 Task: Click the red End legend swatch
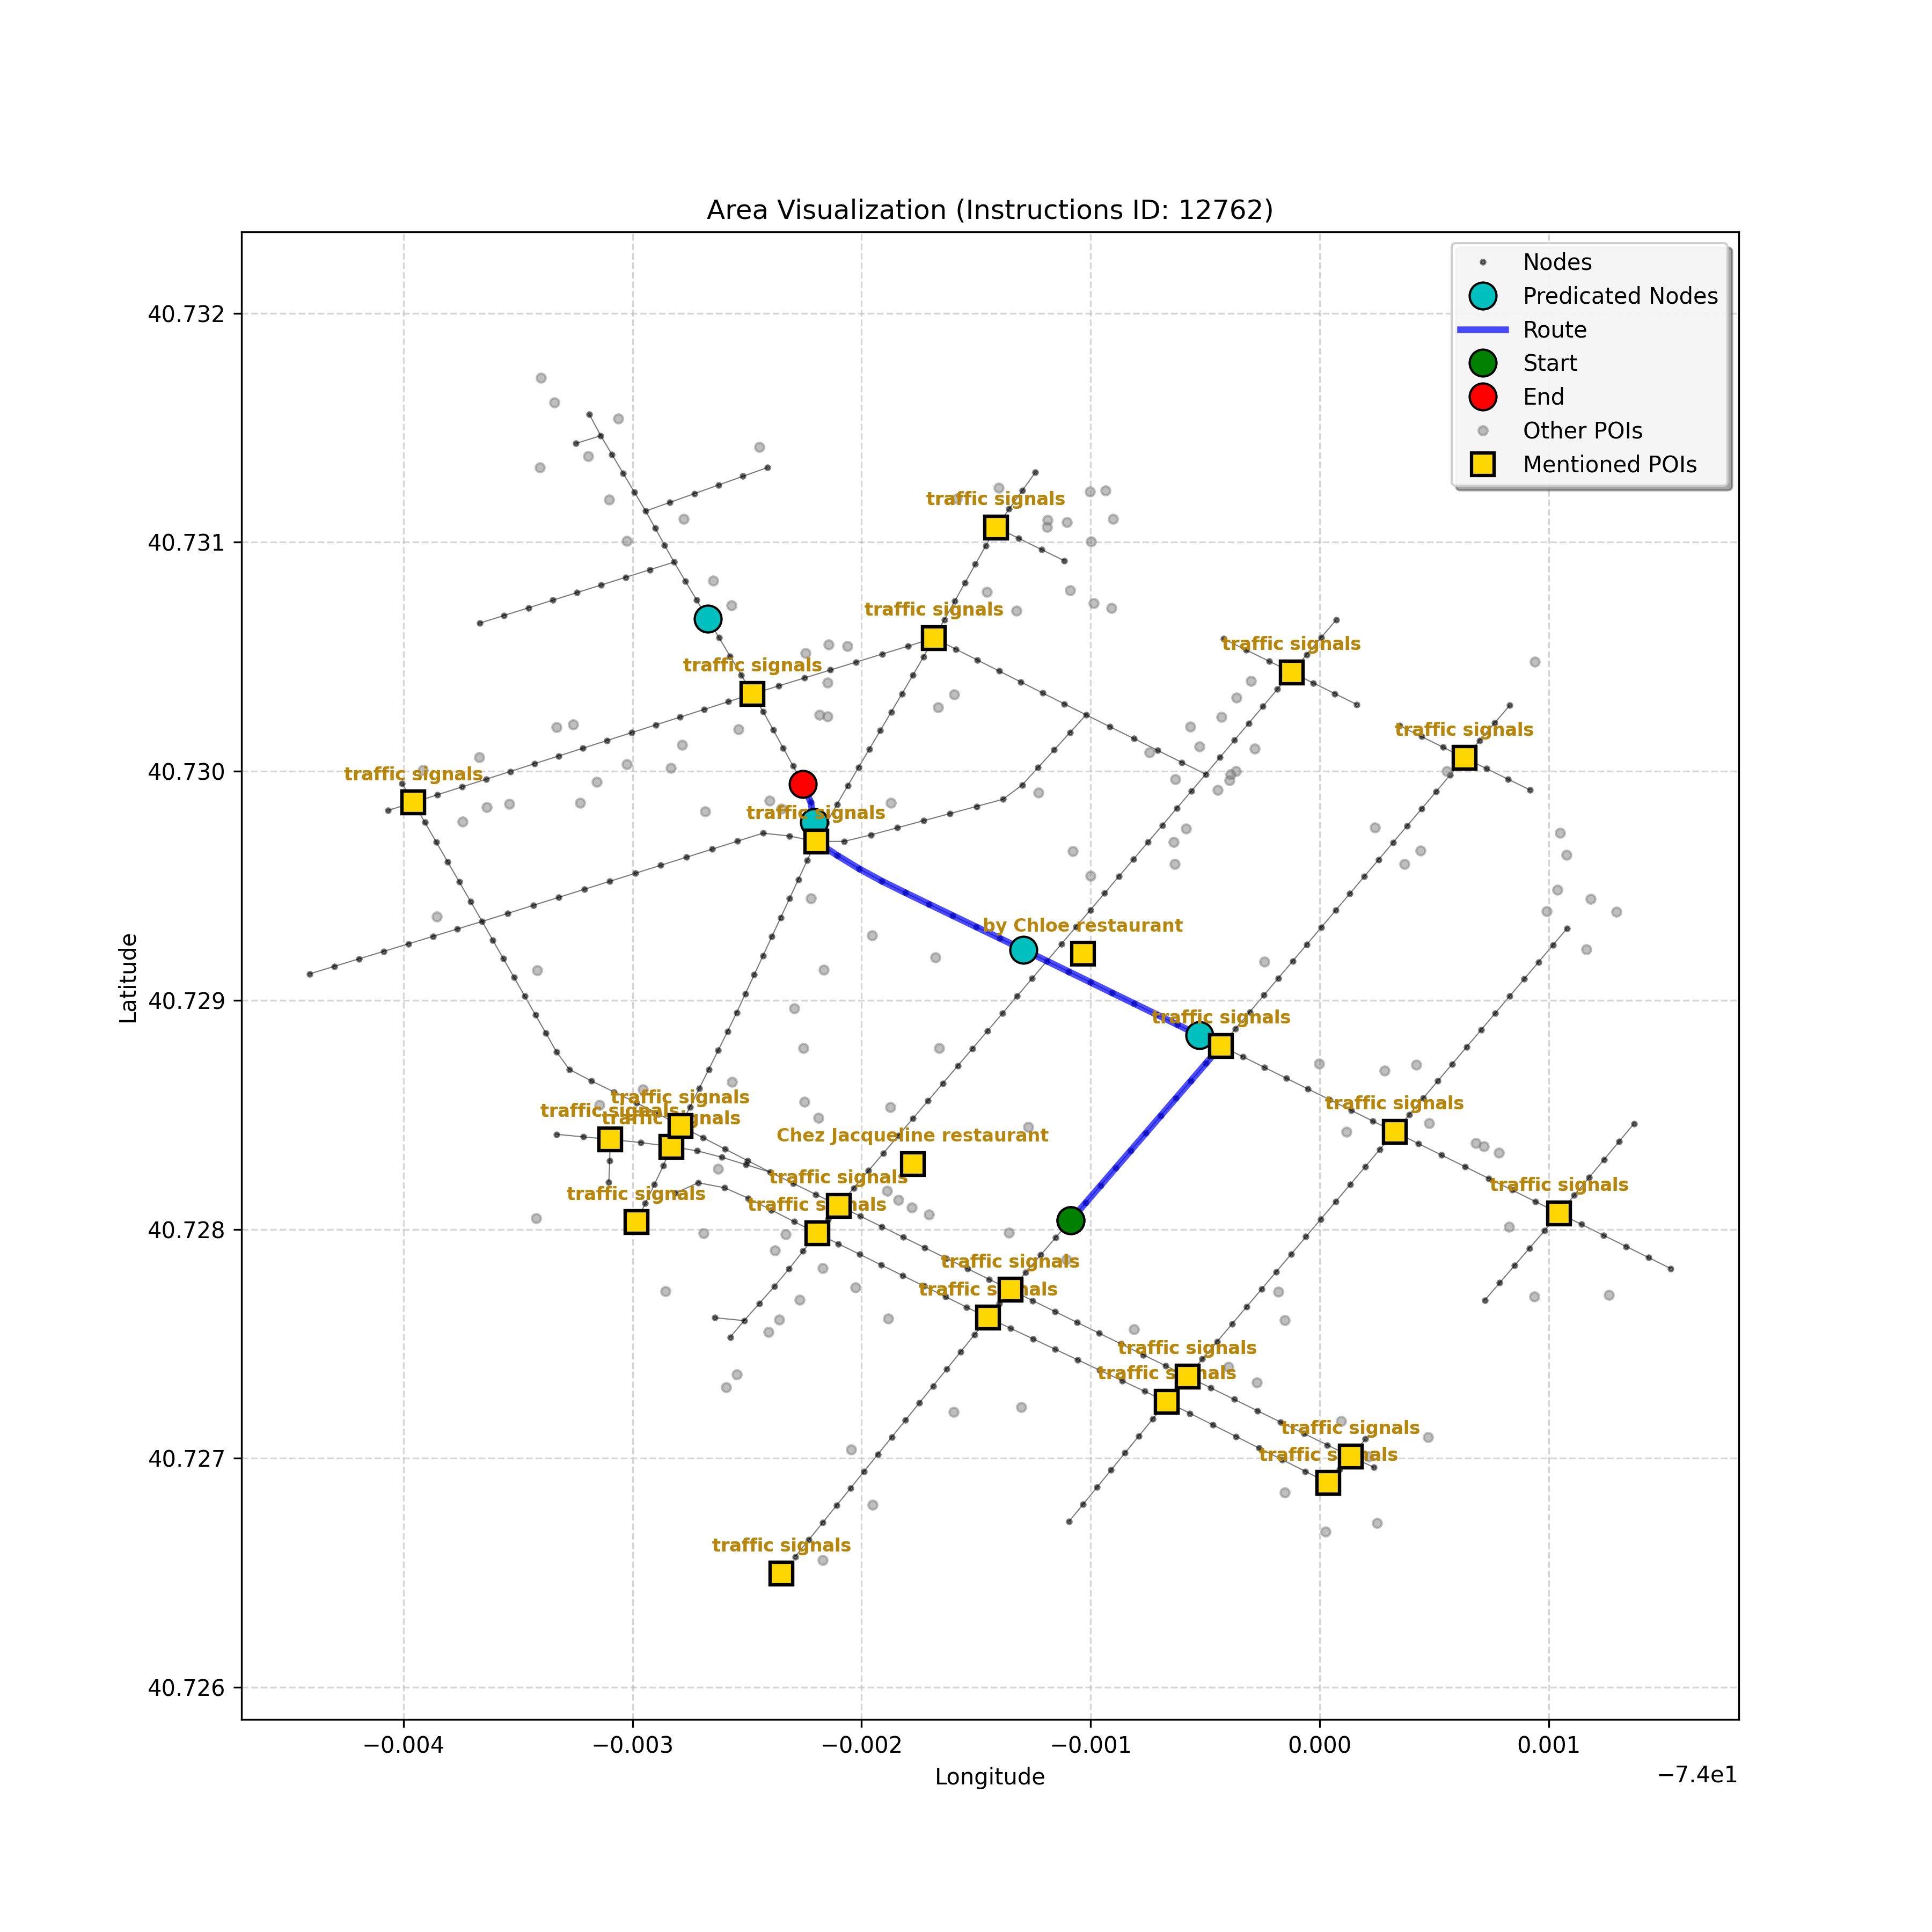point(1483,397)
